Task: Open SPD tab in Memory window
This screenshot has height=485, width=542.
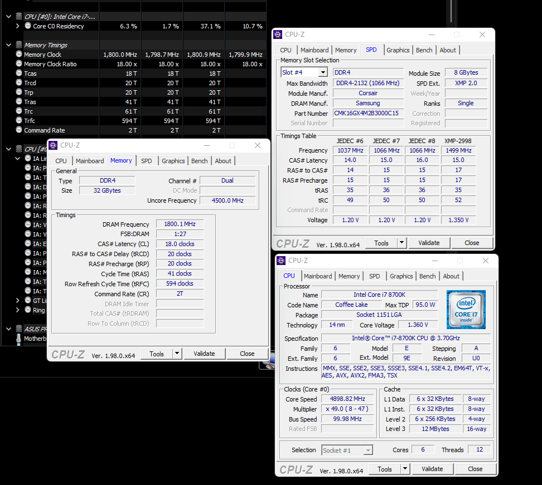Action: pos(147,161)
